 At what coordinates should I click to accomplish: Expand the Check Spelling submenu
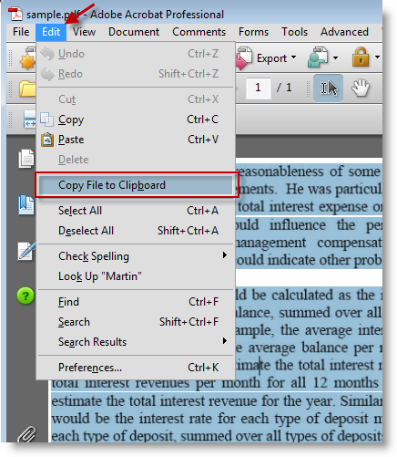pyautogui.click(x=136, y=256)
